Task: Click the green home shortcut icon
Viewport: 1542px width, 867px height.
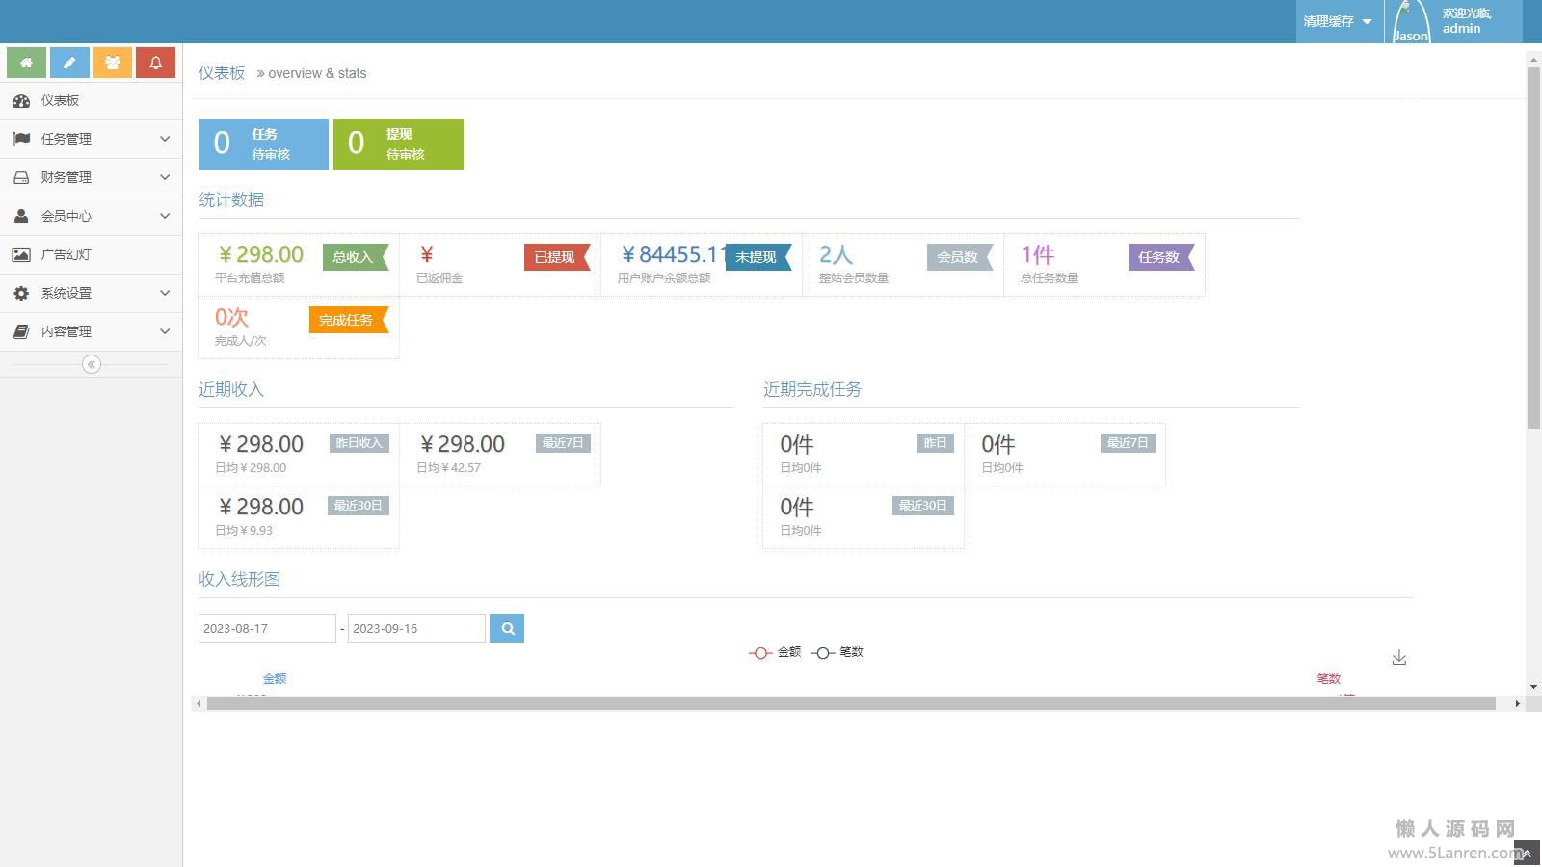Action: coord(26,63)
